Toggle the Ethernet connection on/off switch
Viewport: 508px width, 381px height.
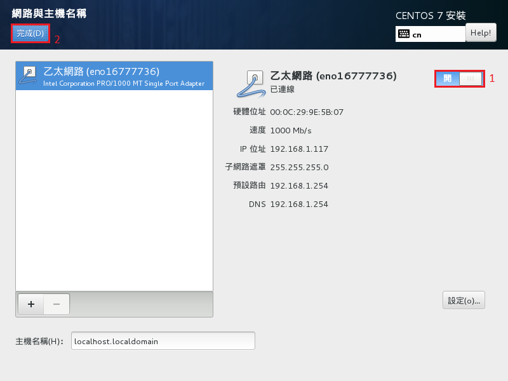pyautogui.click(x=459, y=79)
